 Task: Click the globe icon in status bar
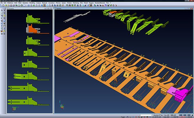point(192,115)
